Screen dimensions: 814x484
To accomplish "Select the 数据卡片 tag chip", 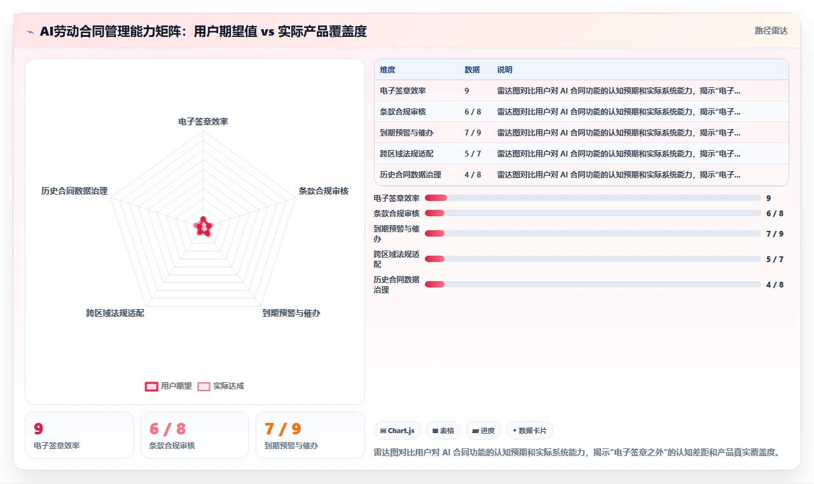I will [530, 431].
